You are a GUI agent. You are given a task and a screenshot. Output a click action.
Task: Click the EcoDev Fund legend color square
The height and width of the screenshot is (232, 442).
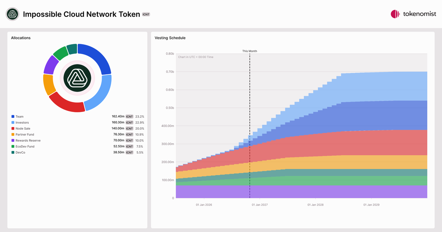point(13,147)
